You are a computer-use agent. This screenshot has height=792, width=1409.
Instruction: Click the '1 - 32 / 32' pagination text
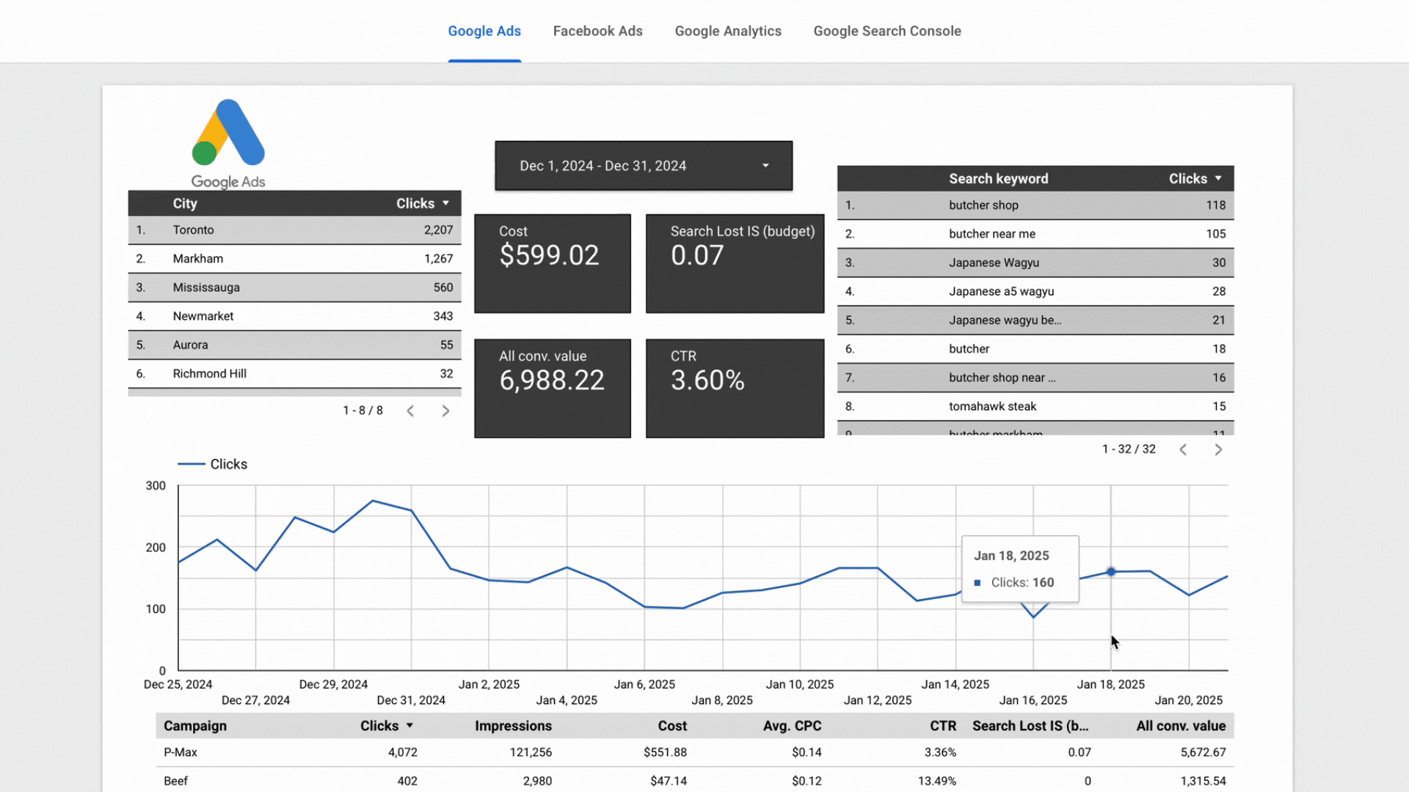(x=1129, y=449)
